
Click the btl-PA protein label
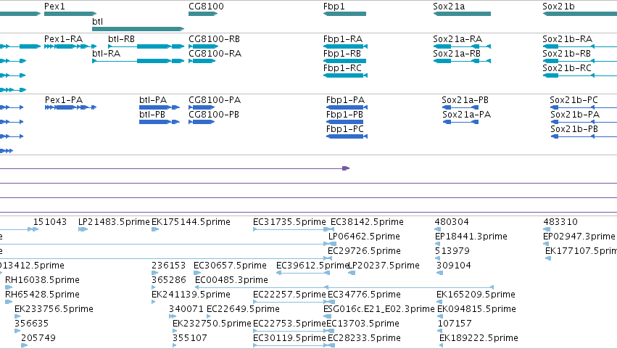(x=153, y=100)
